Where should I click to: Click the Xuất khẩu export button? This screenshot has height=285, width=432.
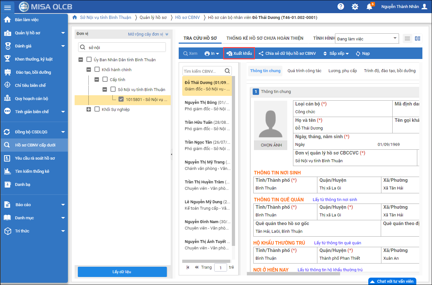(x=239, y=54)
